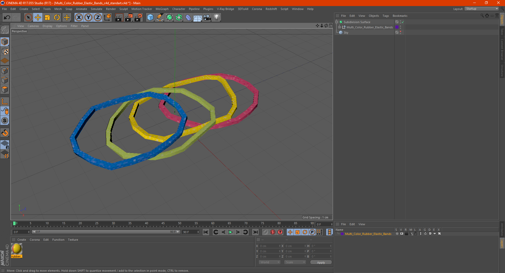Switch to Texture mode
The width and height of the screenshot is (505, 273).
[5, 51]
